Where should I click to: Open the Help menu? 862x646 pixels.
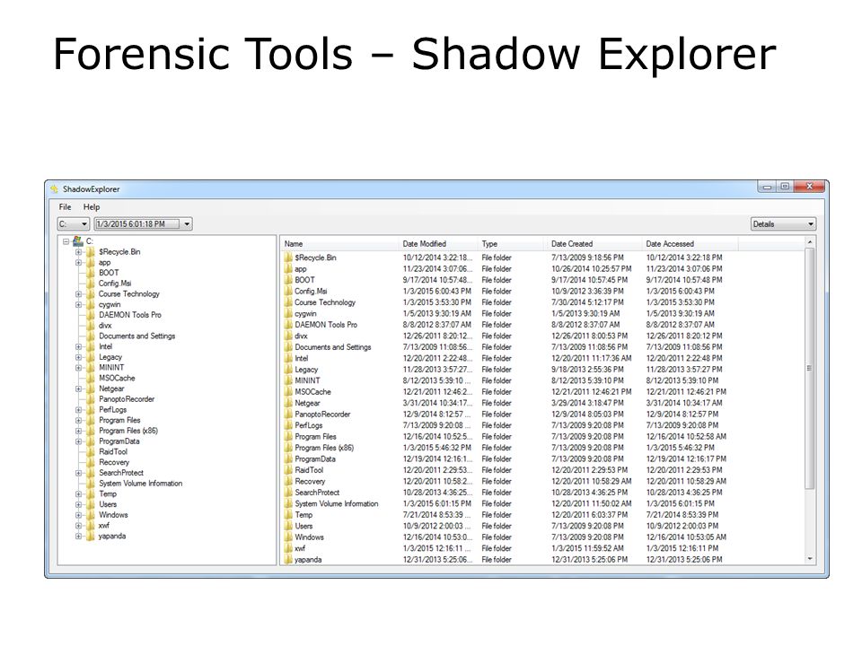click(92, 207)
